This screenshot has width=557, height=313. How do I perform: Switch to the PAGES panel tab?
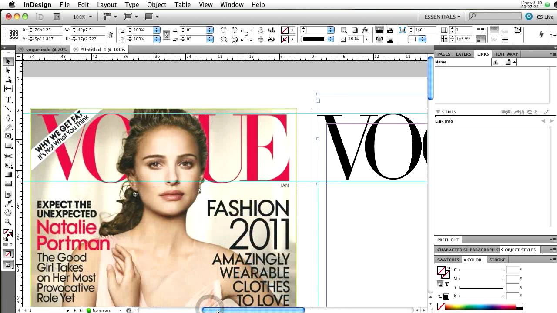coord(443,54)
